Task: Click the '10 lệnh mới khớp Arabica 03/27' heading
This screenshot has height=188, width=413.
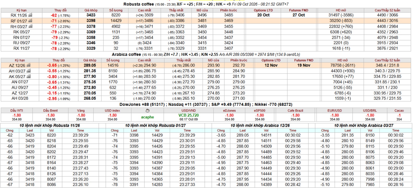Action: (x=364, y=125)
